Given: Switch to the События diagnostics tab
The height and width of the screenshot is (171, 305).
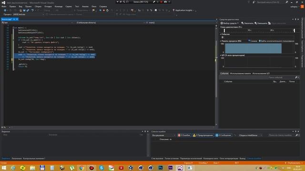Looking at the screenshot, I should 224,74.
